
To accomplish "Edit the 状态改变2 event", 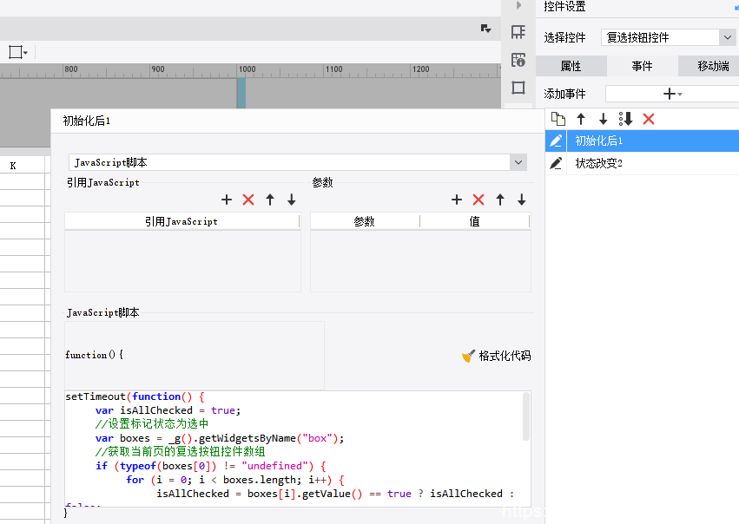I will (x=556, y=163).
